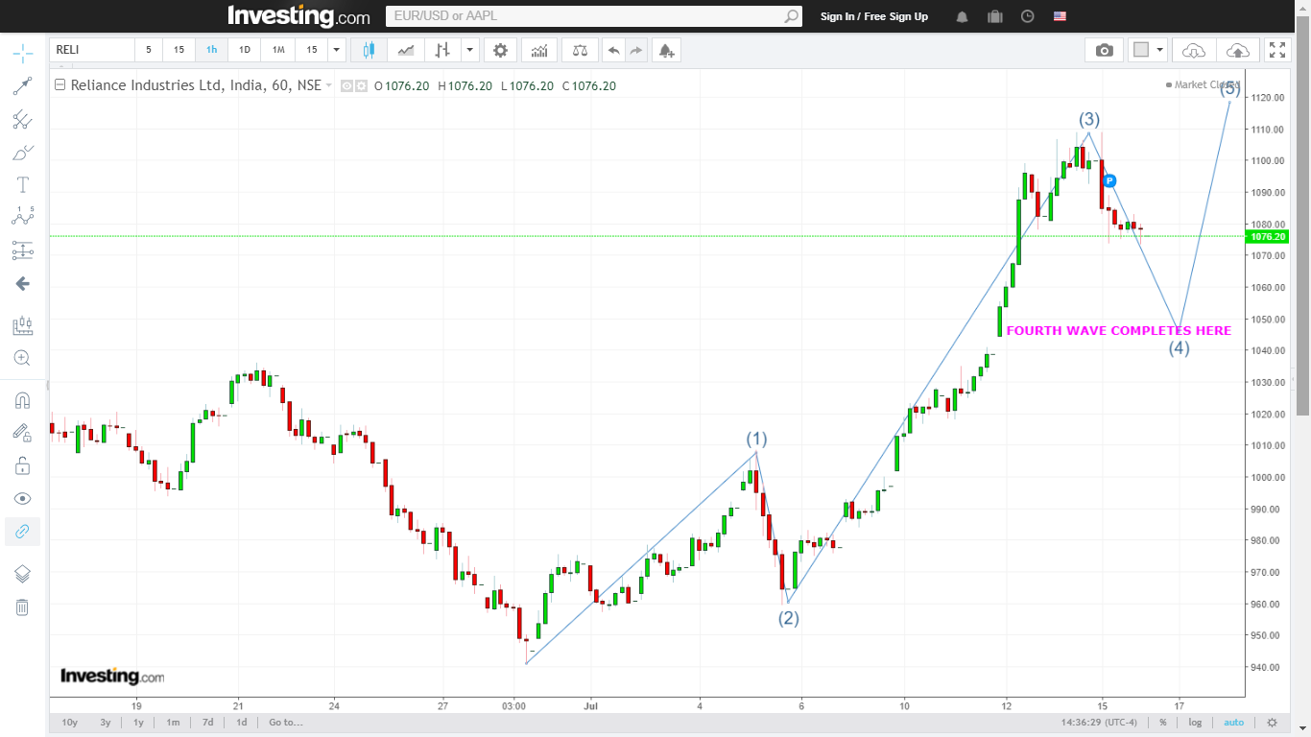The width and height of the screenshot is (1311, 737).
Task: Redo the chart action
Action: click(636, 50)
